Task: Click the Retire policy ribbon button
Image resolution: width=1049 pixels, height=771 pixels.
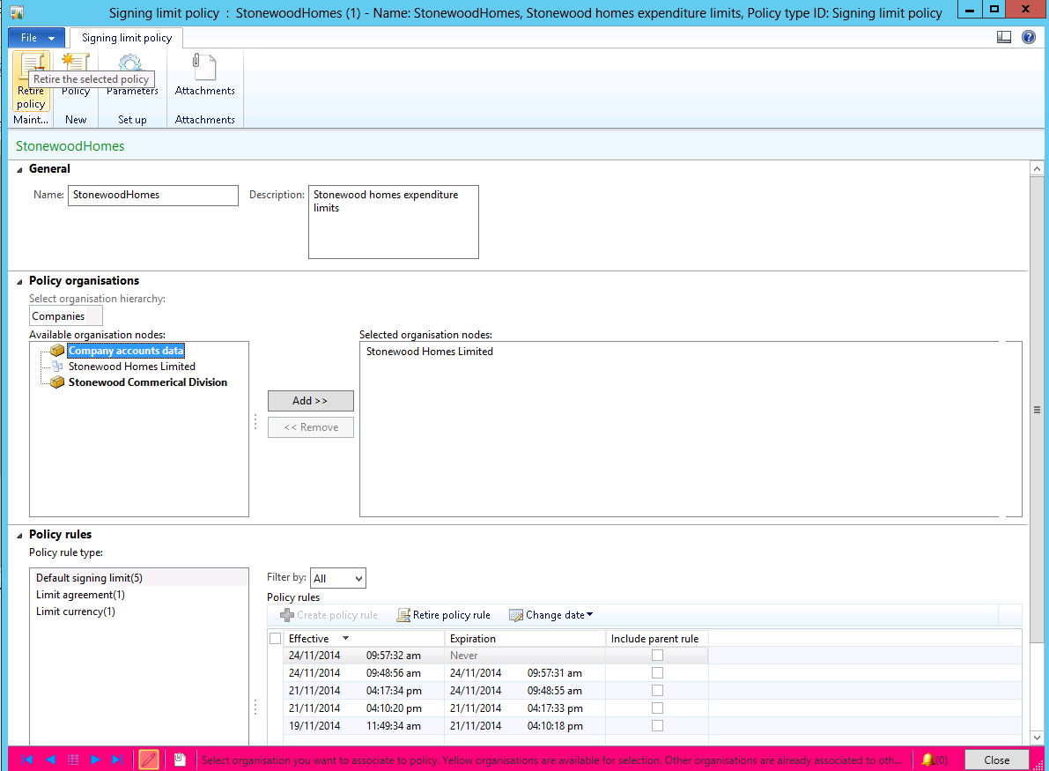Action: coord(31,82)
